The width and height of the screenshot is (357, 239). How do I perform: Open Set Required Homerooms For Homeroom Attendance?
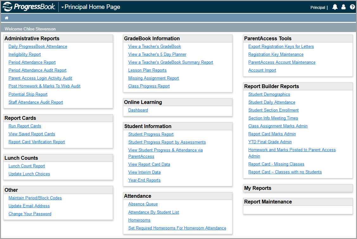[x=177, y=228]
